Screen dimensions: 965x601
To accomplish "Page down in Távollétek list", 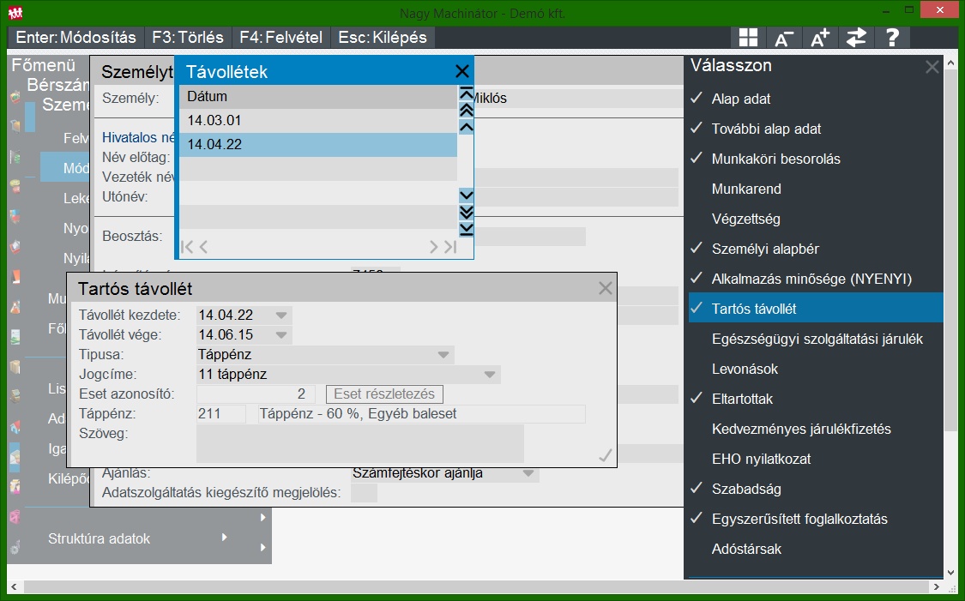I will 467,213.
